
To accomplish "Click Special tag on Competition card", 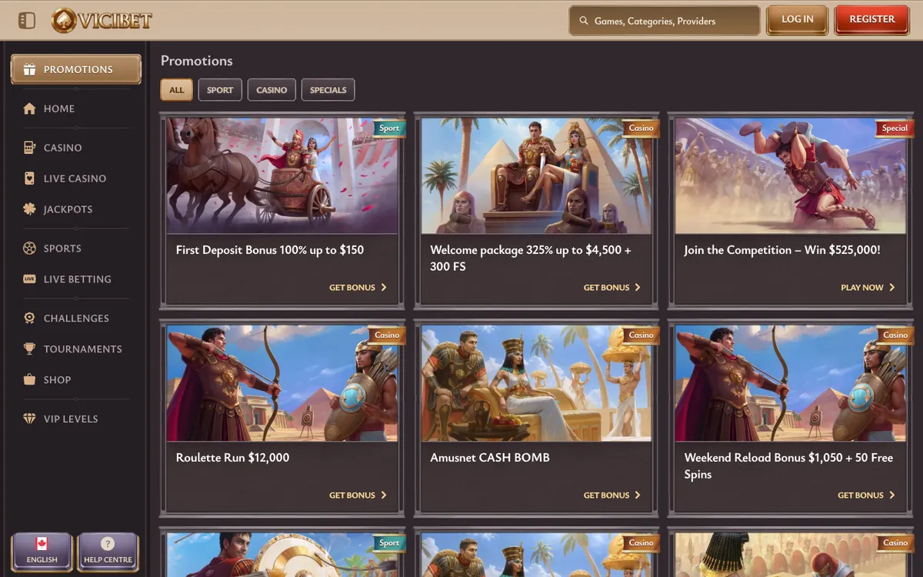I will coord(895,128).
